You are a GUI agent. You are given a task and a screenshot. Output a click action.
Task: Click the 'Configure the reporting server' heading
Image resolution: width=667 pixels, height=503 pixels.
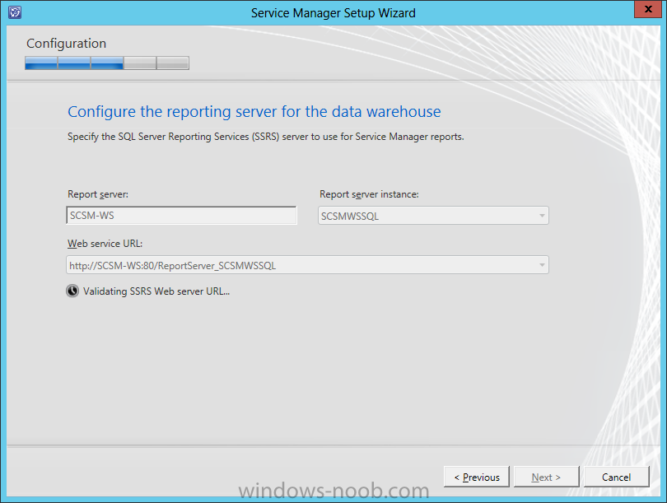254,112
